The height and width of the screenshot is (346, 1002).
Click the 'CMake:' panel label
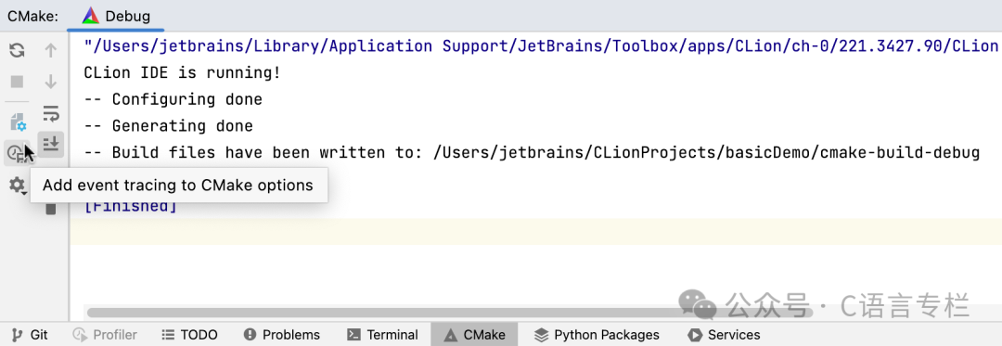pyautogui.click(x=33, y=16)
